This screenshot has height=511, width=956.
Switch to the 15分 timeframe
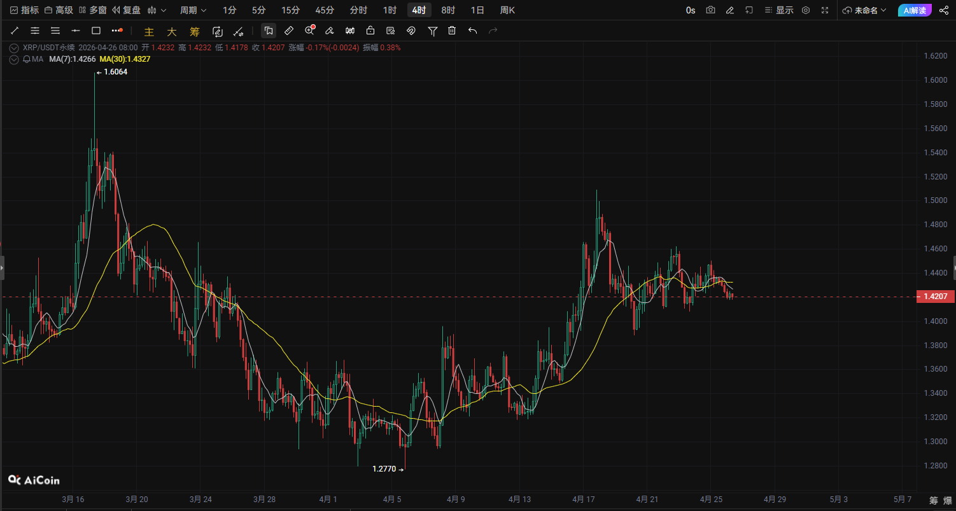click(x=290, y=10)
